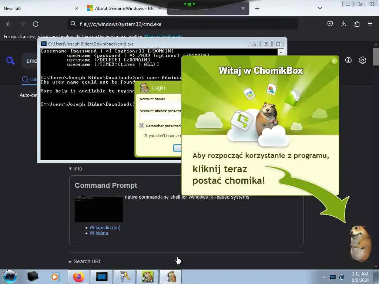Open the browser hamburger menu
The height and width of the screenshot is (284, 379).
tap(370, 24)
